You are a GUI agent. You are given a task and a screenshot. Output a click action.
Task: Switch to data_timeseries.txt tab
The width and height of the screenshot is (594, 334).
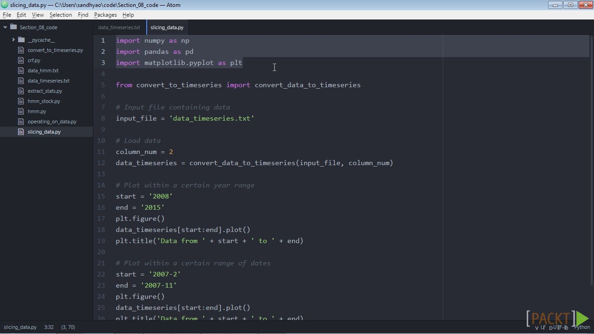[x=119, y=27]
